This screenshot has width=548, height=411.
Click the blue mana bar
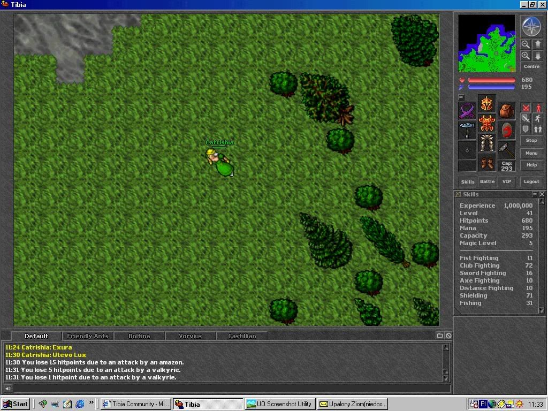pos(491,87)
